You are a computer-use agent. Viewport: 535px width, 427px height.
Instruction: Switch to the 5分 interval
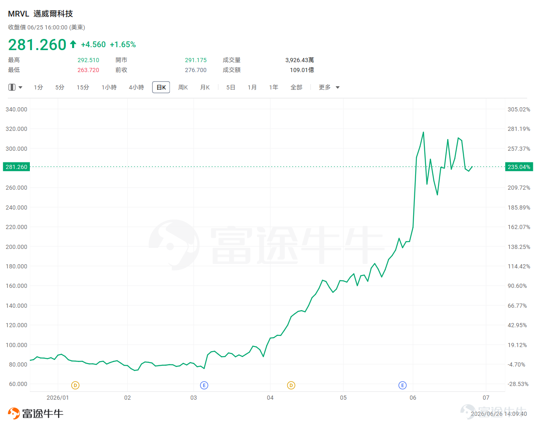[x=60, y=87]
